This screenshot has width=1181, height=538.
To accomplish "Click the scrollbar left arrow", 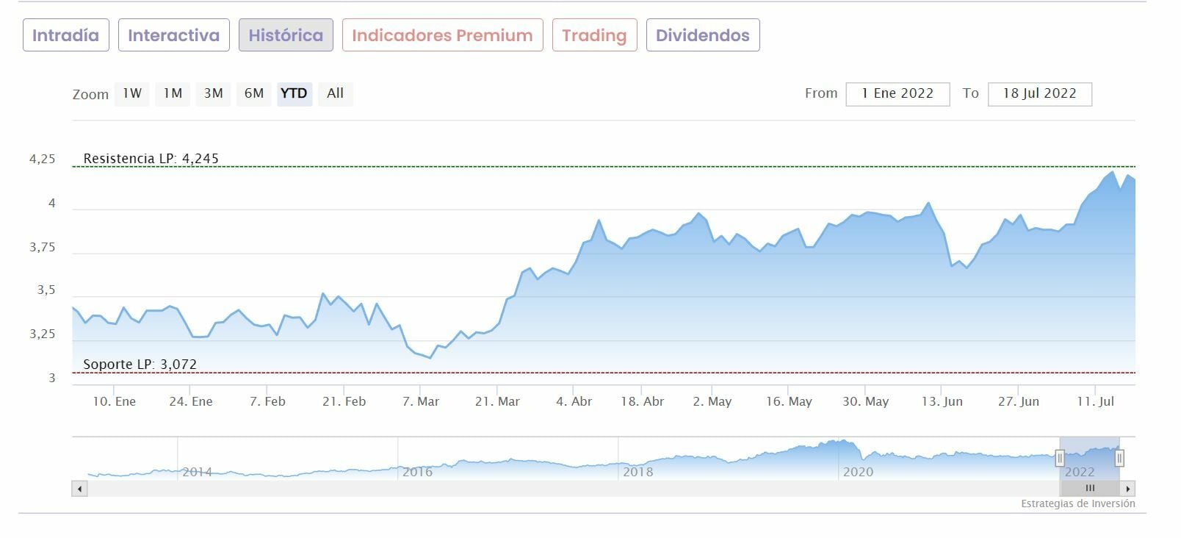I will [79, 489].
